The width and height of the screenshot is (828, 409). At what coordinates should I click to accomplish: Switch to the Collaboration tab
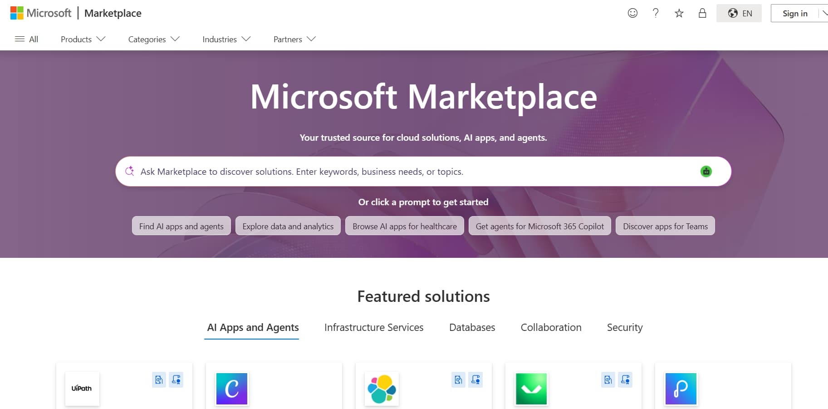point(551,327)
